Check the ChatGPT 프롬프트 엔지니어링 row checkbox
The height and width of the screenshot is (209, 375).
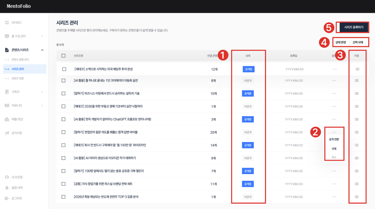(64, 119)
